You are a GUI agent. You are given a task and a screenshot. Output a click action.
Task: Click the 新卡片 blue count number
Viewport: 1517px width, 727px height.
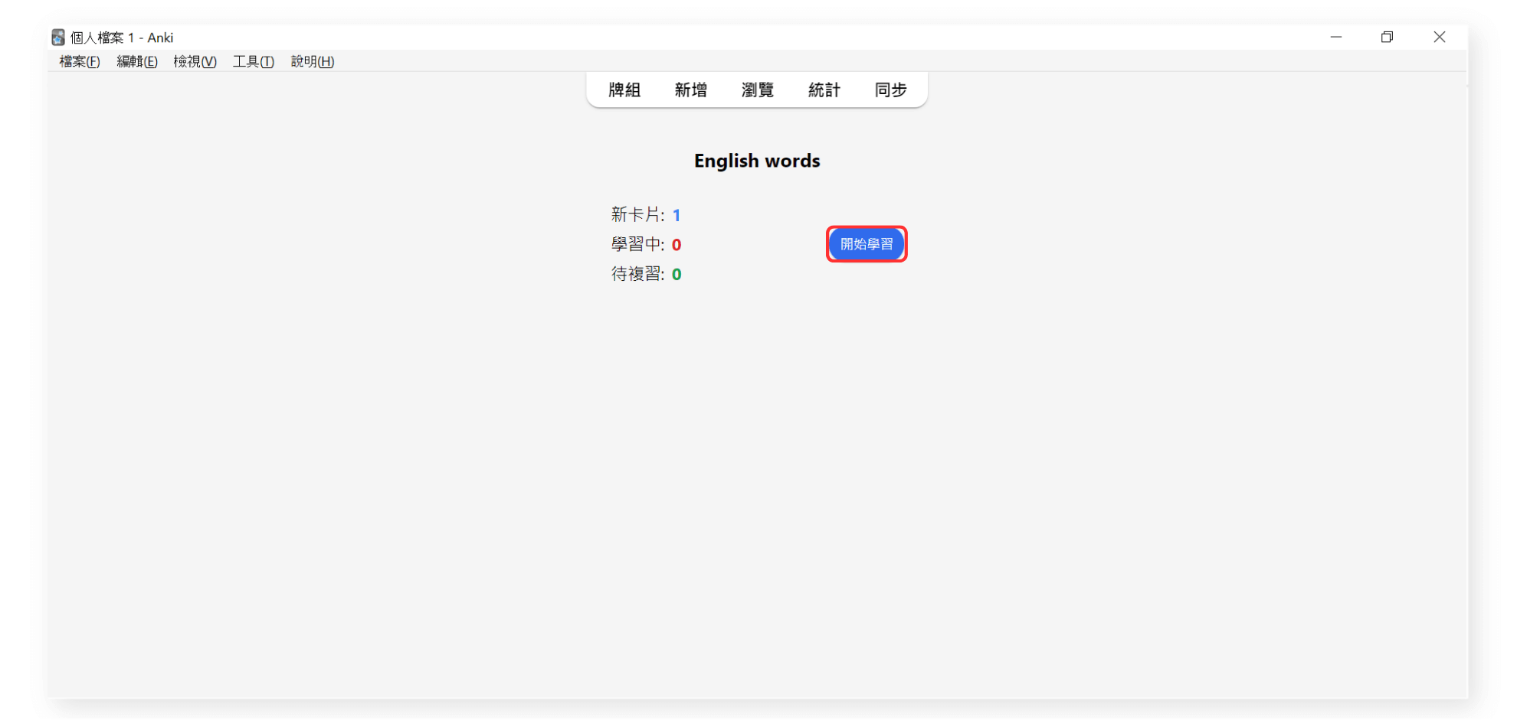(676, 215)
